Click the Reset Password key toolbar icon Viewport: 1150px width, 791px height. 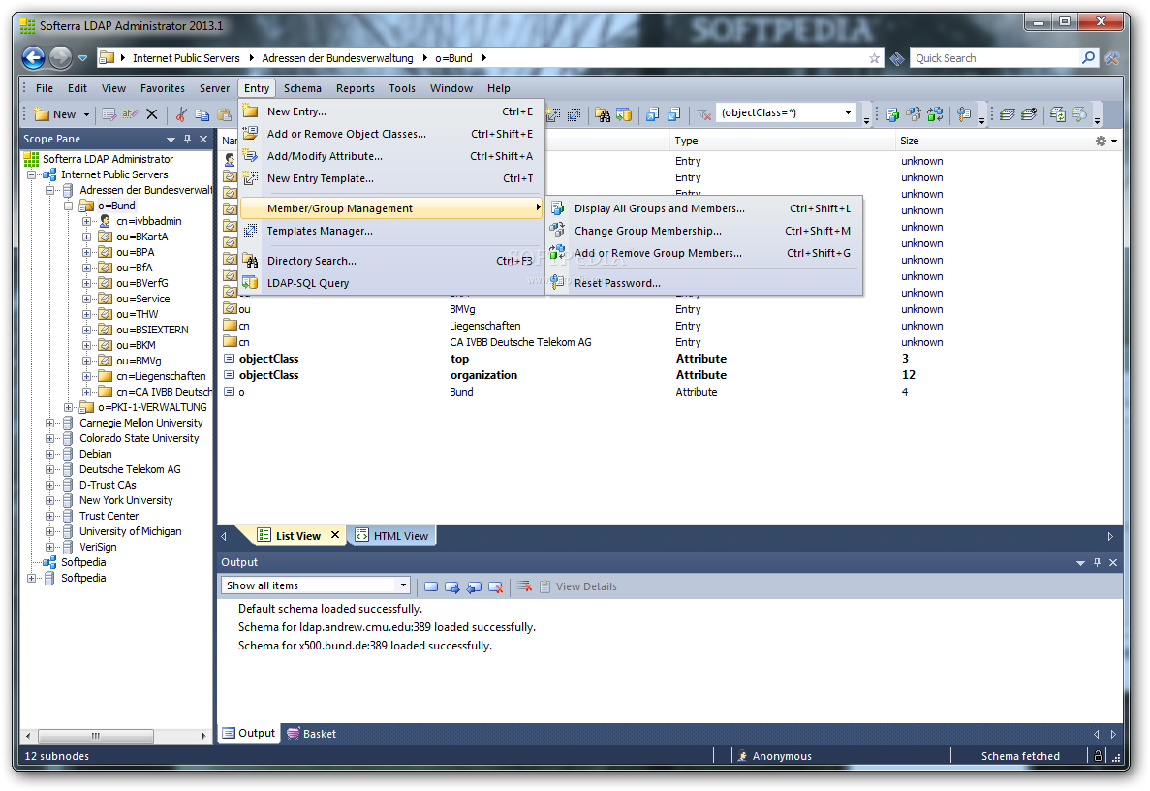964,113
